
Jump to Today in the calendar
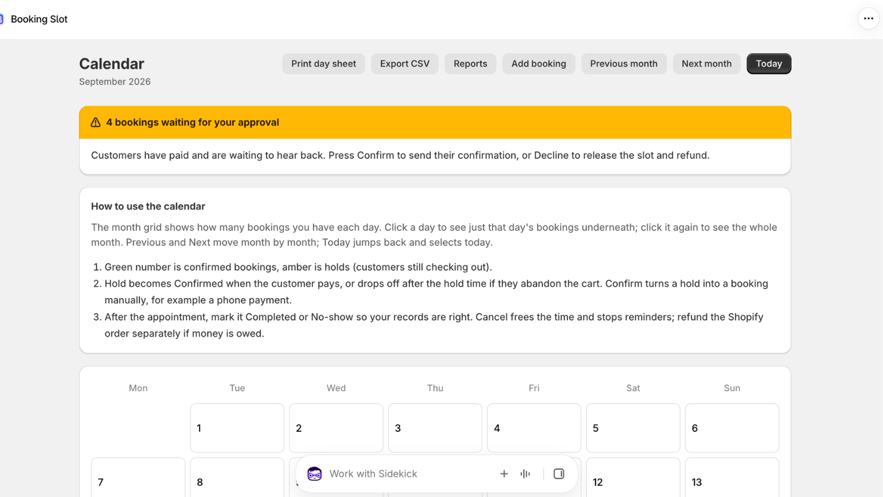click(x=769, y=64)
